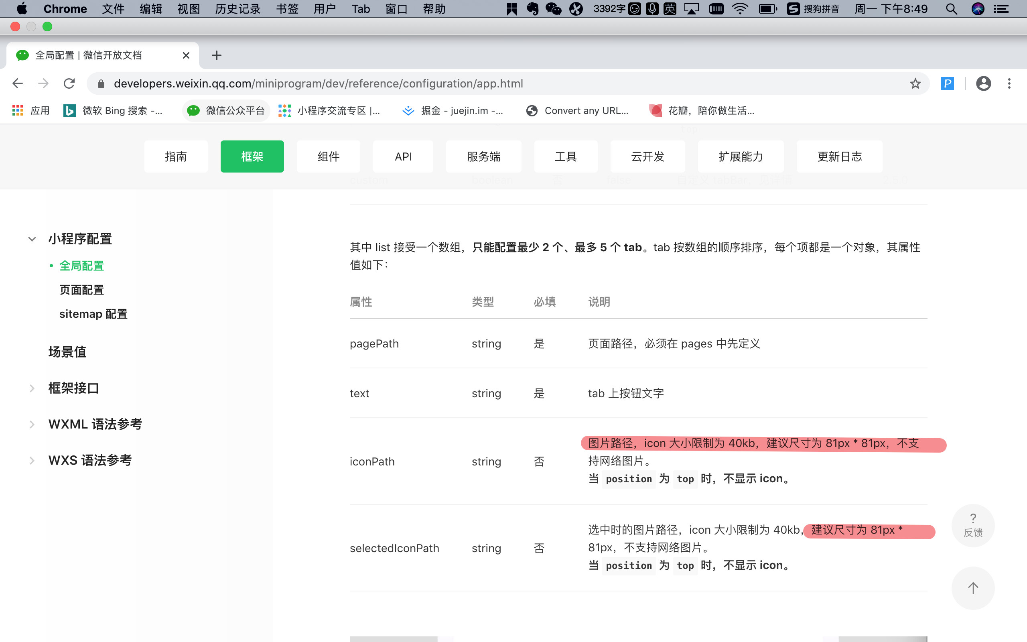This screenshot has width=1027, height=642.
Task: Open macOS Spotlight search icon
Action: pyautogui.click(x=951, y=9)
